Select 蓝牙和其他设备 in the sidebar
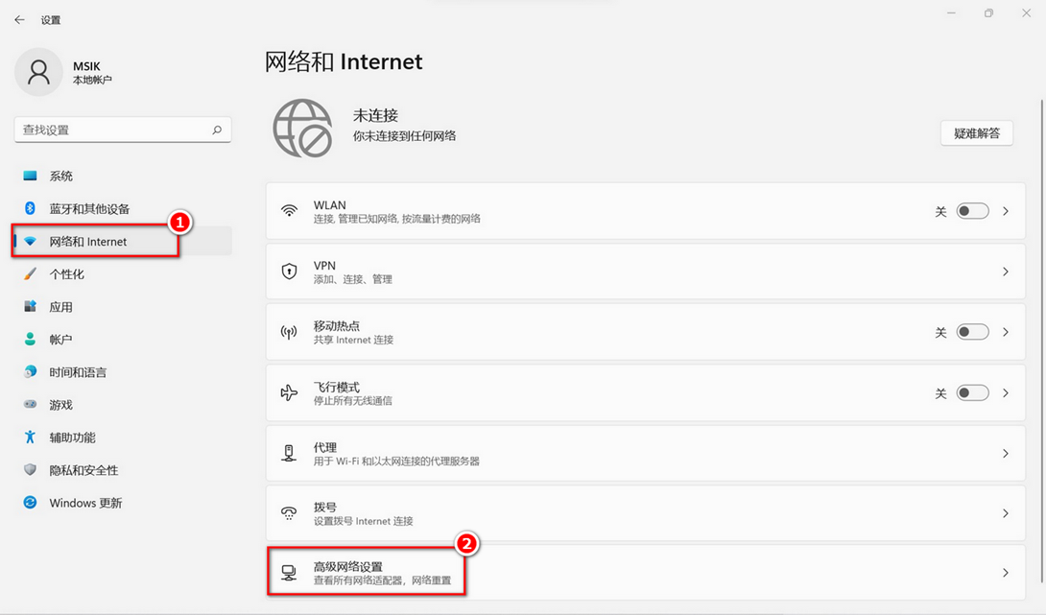 coord(89,209)
